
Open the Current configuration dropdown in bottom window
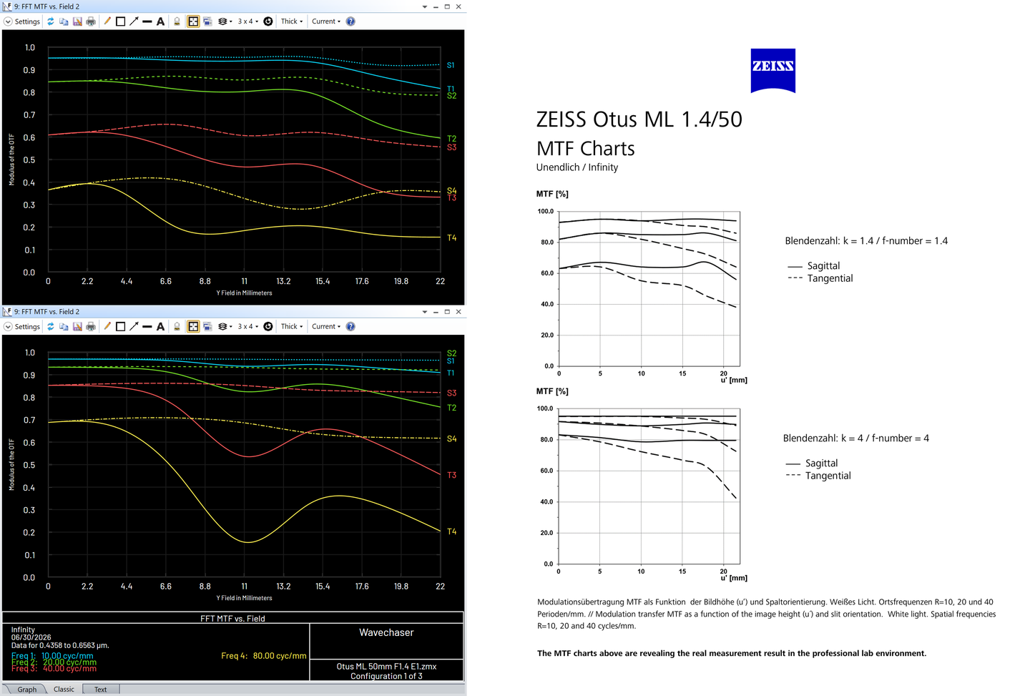[326, 327]
